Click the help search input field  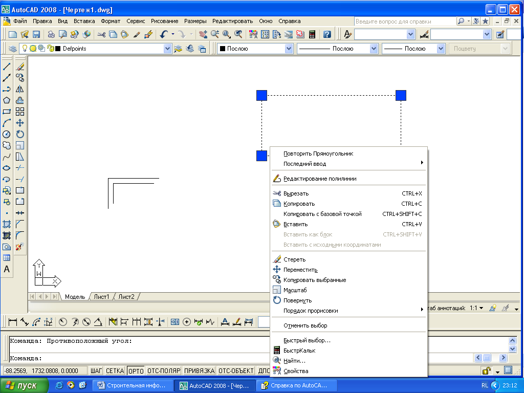[x=405, y=21]
